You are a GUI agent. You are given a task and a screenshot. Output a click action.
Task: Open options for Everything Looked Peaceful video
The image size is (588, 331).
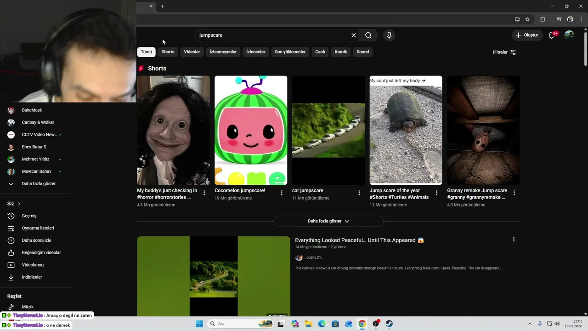click(x=514, y=239)
